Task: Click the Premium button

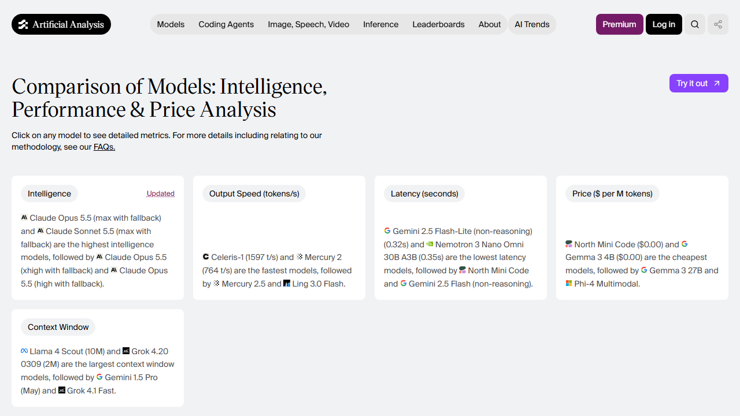Action: pyautogui.click(x=620, y=24)
